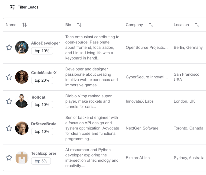This screenshot has height=175, width=206.
Task: Sort by Location using arrows icon
Action: [x=197, y=25]
